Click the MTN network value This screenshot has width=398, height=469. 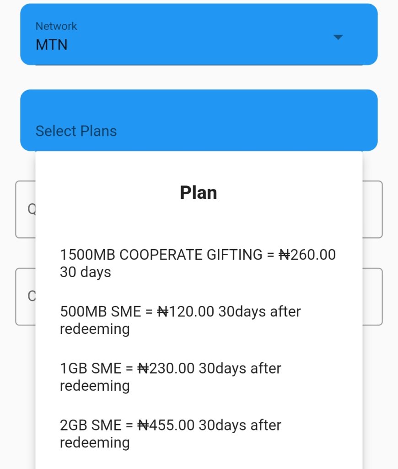pos(52,45)
